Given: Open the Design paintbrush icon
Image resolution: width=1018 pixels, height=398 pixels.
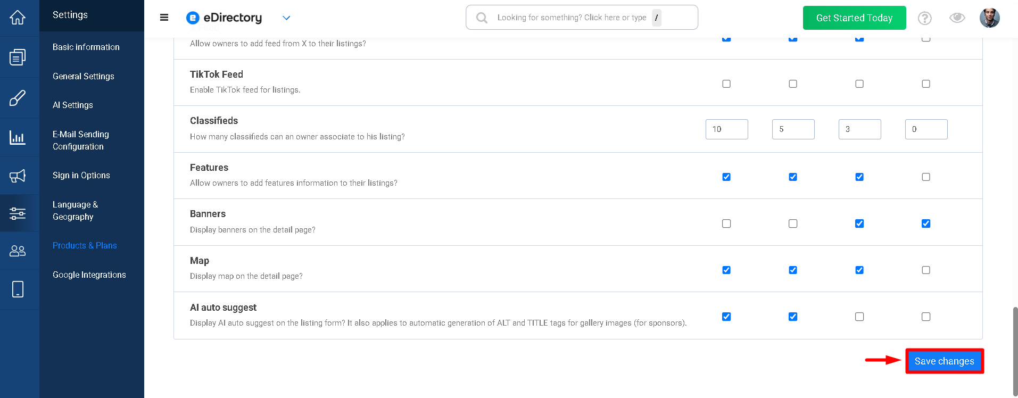Looking at the screenshot, I should pyautogui.click(x=18, y=98).
